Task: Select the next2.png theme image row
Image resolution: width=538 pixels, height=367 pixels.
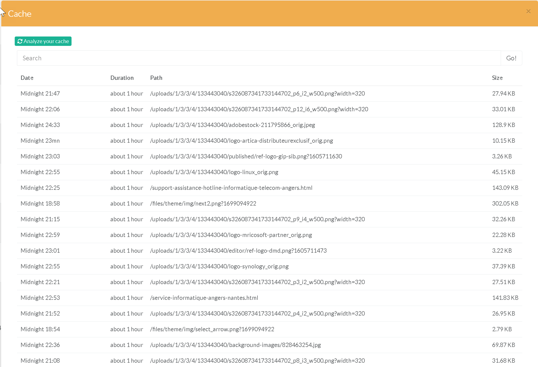Action: (x=203, y=204)
